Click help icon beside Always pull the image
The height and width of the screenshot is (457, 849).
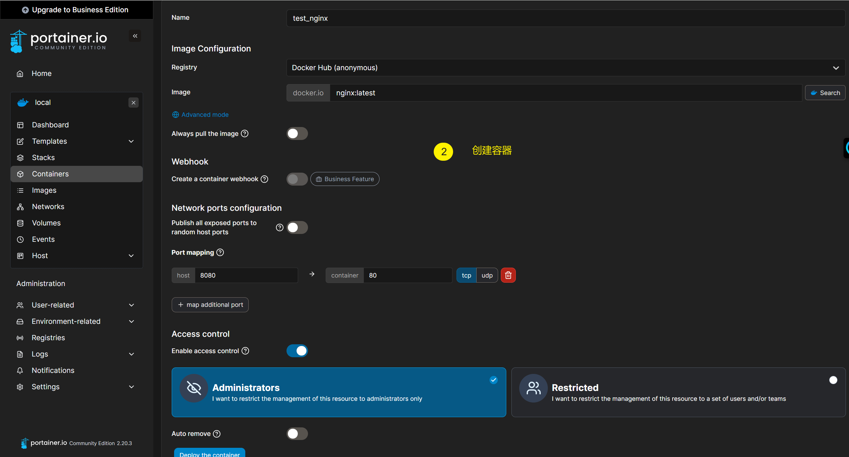(x=245, y=133)
